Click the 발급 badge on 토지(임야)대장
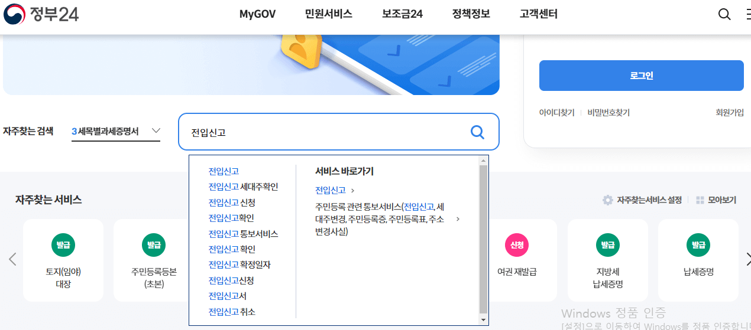 63,244
